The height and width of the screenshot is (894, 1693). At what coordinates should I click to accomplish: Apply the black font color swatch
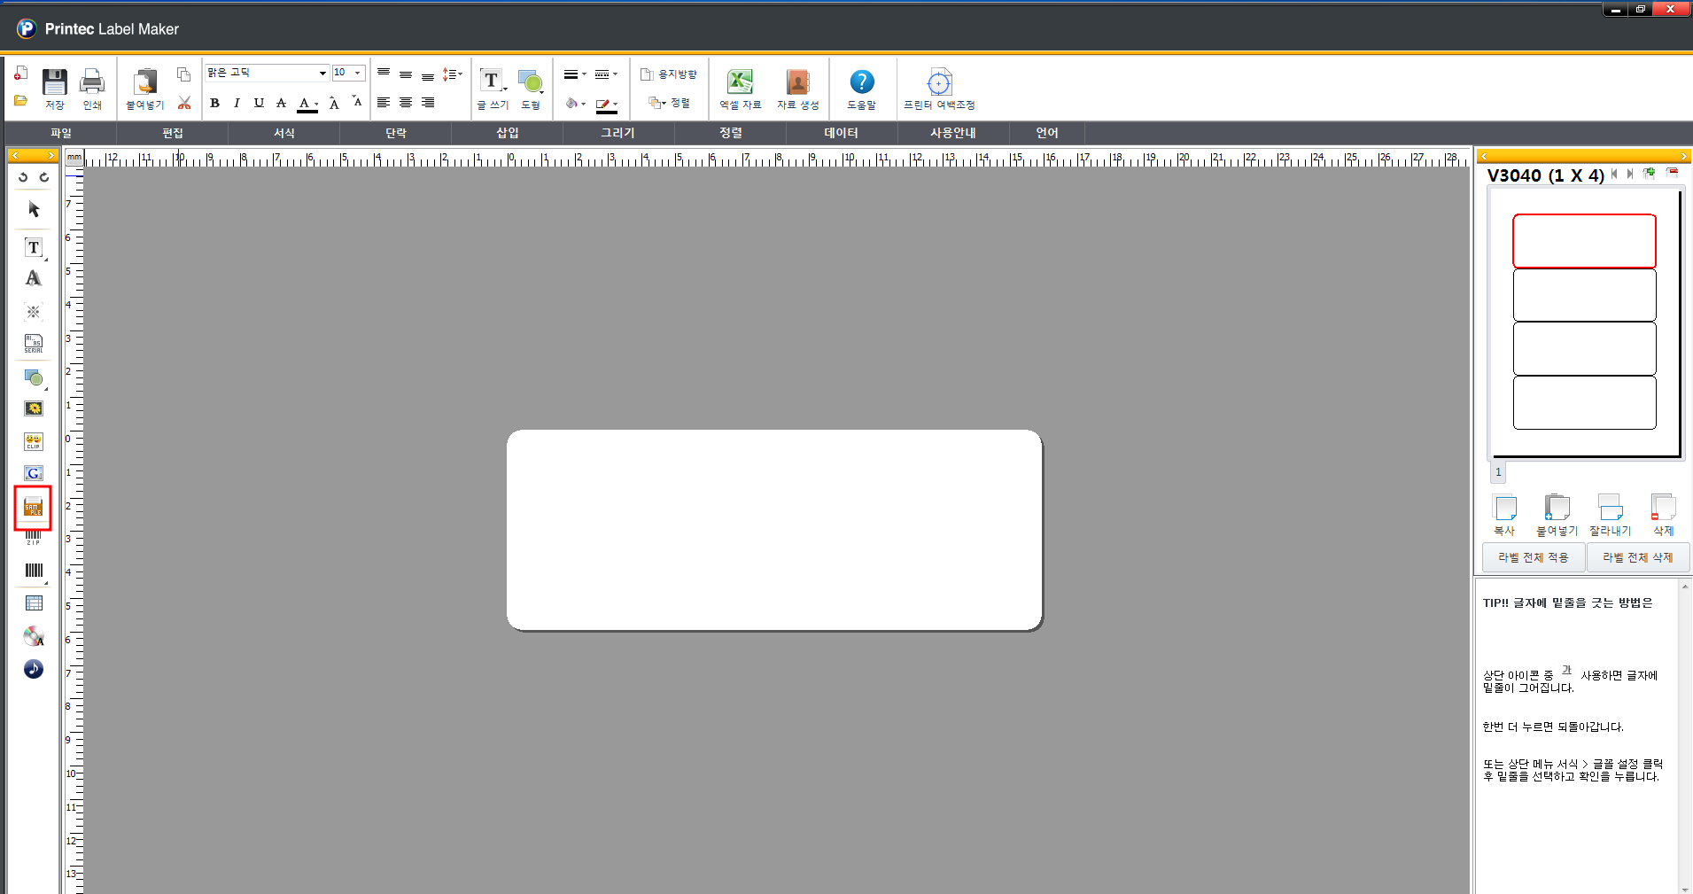[306, 104]
